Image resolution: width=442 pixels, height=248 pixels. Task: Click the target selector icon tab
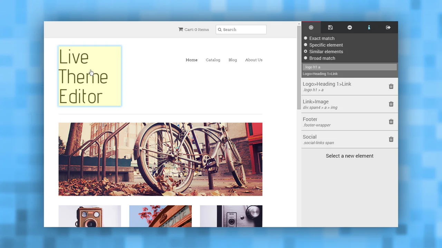click(311, 28)
